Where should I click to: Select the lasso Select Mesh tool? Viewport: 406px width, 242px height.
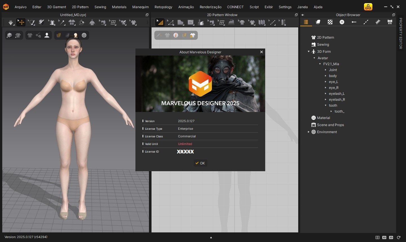(31, 22)
